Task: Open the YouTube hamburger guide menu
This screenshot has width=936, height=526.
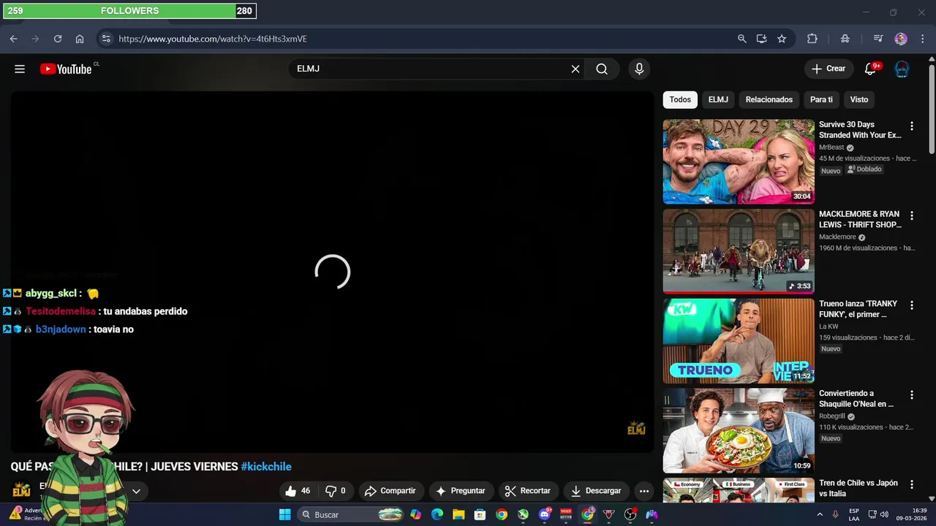Action: pyautogui.click(x=20, y=69)
